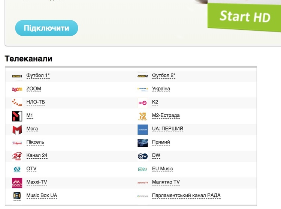Open the Прямий channel link

[x=161, y=142]
